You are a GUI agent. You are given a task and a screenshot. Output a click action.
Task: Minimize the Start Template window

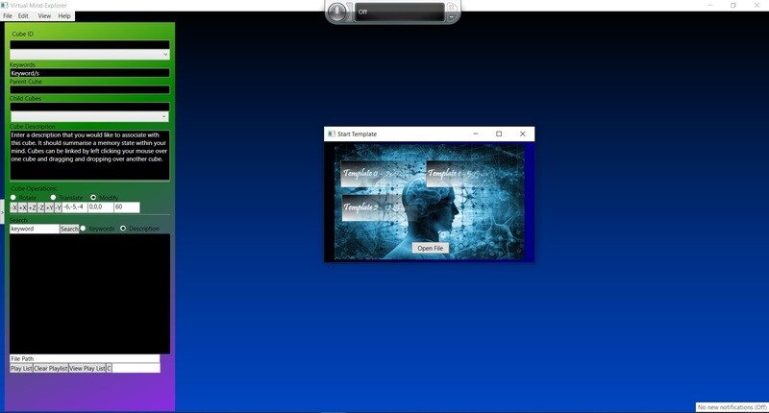pyautogui.click(x=475, y=134)
